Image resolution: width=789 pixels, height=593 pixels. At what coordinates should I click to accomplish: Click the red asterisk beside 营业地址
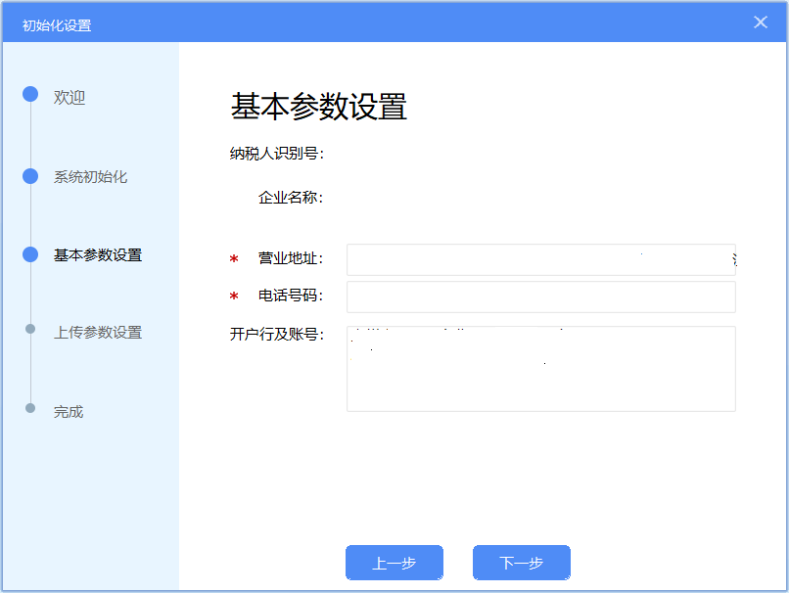(x=234, y=259)
